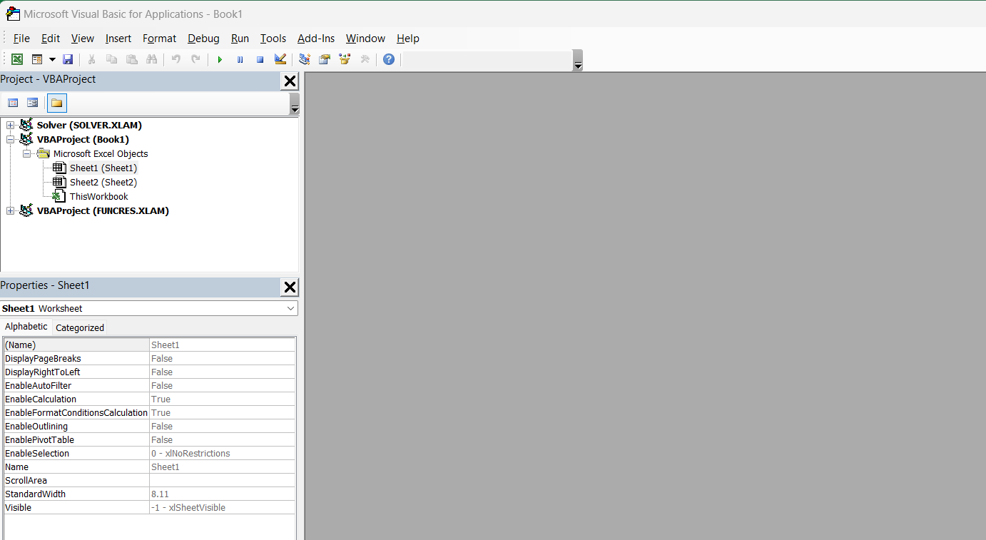
Task: Open Find with the binoculars icon
Action: point(151,59)
